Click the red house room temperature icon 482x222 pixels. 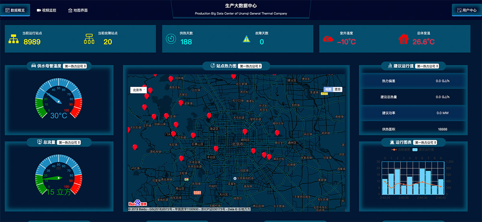(x=403, y=38)
